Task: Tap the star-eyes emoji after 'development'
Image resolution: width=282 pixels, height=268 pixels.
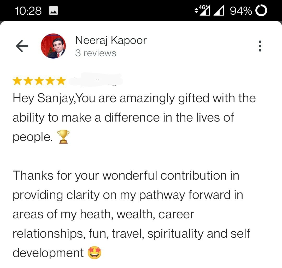Action: 94,253
